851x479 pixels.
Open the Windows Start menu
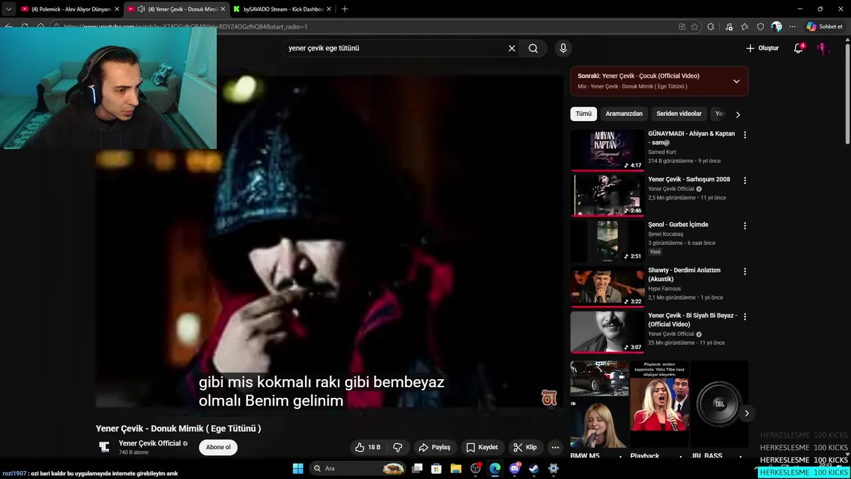[298, 468]
